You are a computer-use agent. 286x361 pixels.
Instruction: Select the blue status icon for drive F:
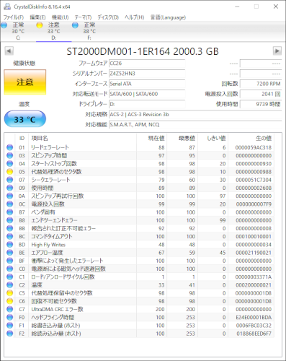click(75, 25)
